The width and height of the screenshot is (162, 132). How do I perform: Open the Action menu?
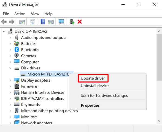click(x=20, y=14)
